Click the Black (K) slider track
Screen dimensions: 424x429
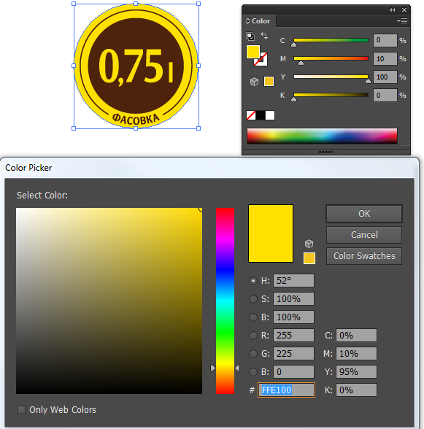[331, 95]
